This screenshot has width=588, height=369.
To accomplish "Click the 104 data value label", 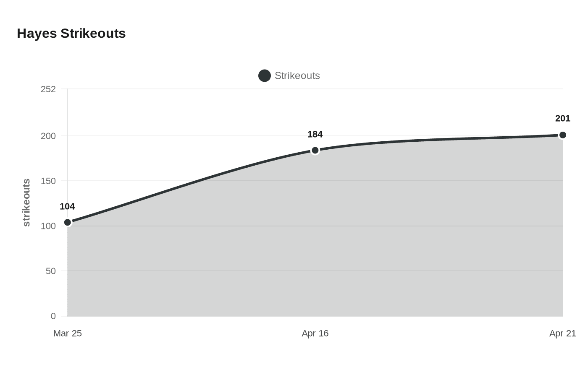I will 67,206.
